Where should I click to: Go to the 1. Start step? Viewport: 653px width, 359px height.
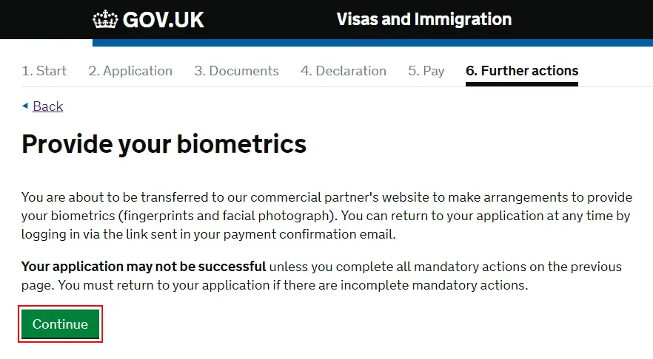coord(44,71)
